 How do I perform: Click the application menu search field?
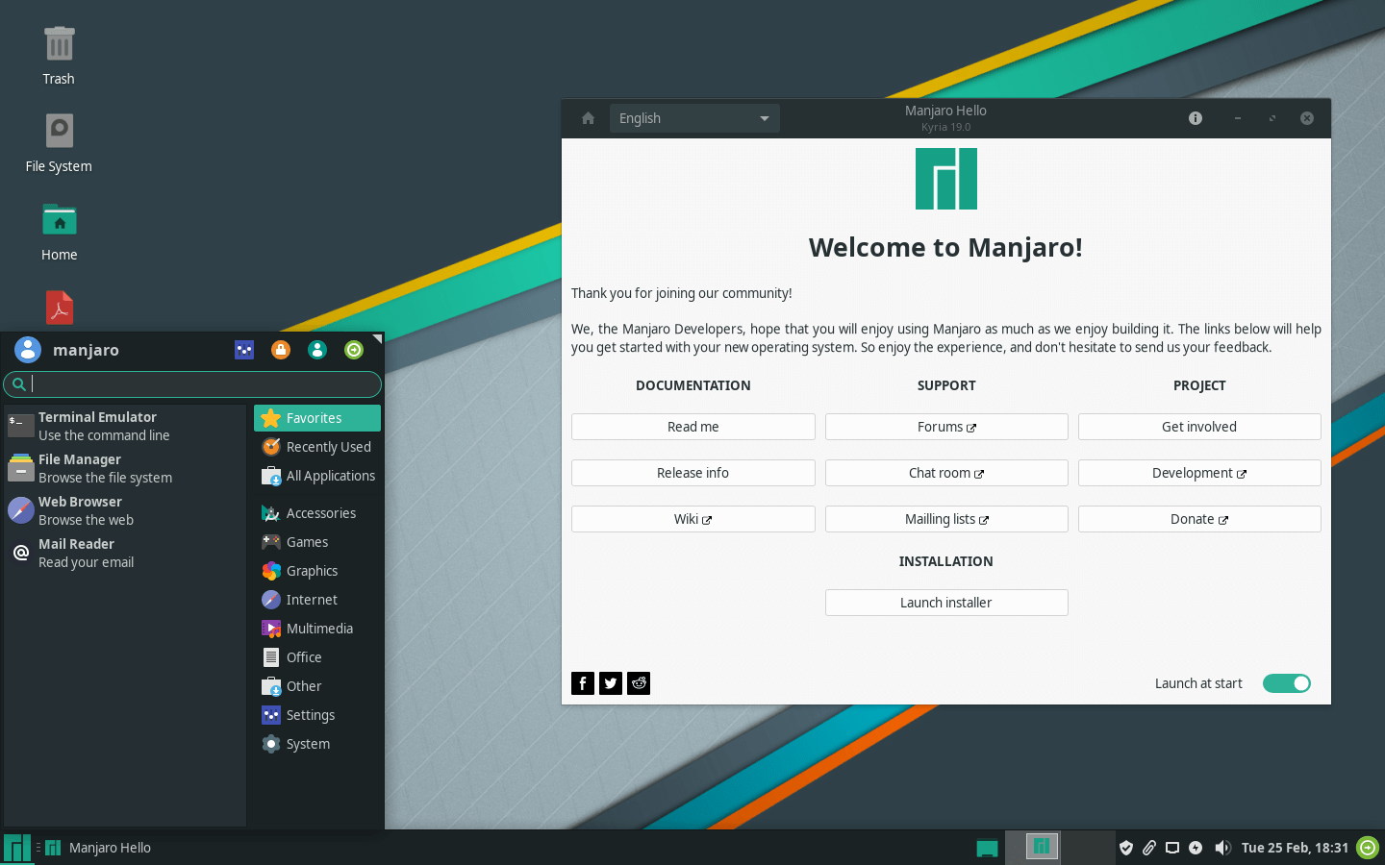(x=192, y=384)
